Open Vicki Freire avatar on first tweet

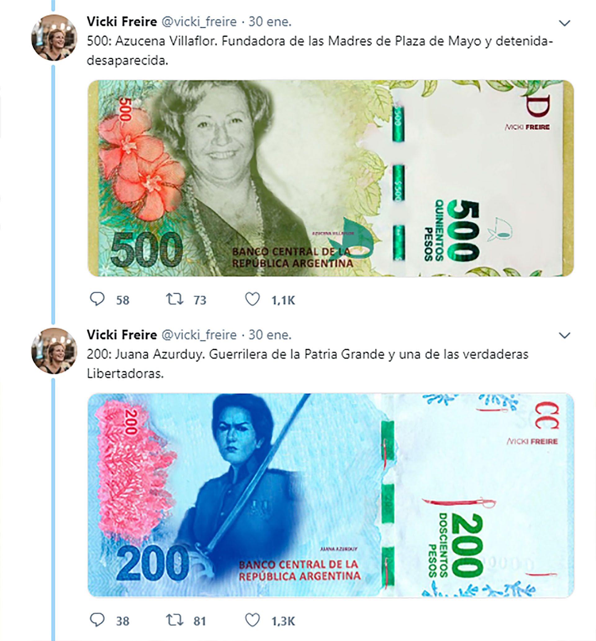point(54,38)
